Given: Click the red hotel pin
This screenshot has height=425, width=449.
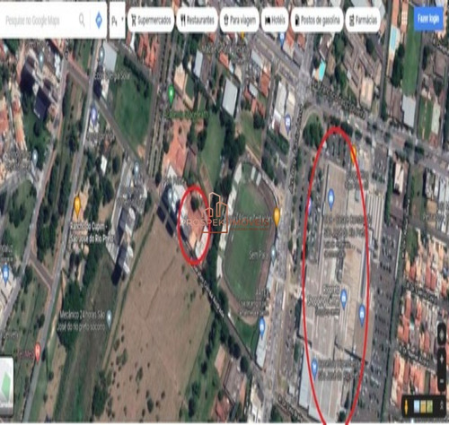Looking at the screenshot, I should pyautogui.click(x=38, y=351).
